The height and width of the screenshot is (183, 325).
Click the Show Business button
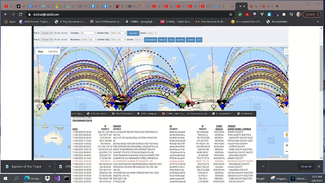tap(151, 40)
